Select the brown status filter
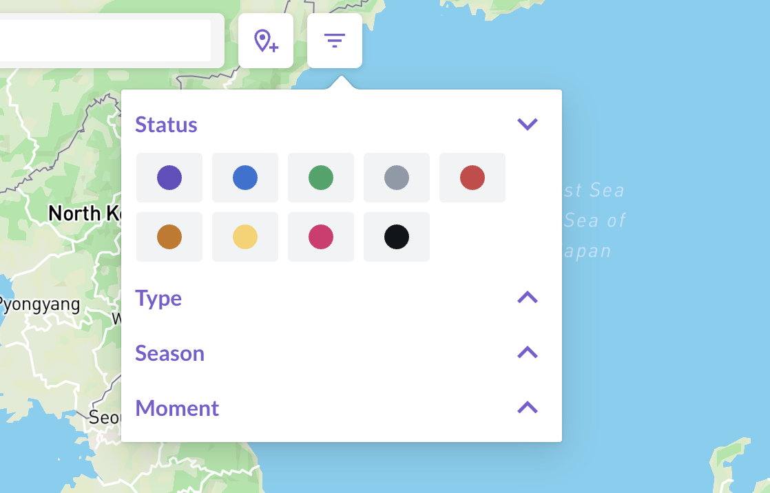 pos(169,236)
